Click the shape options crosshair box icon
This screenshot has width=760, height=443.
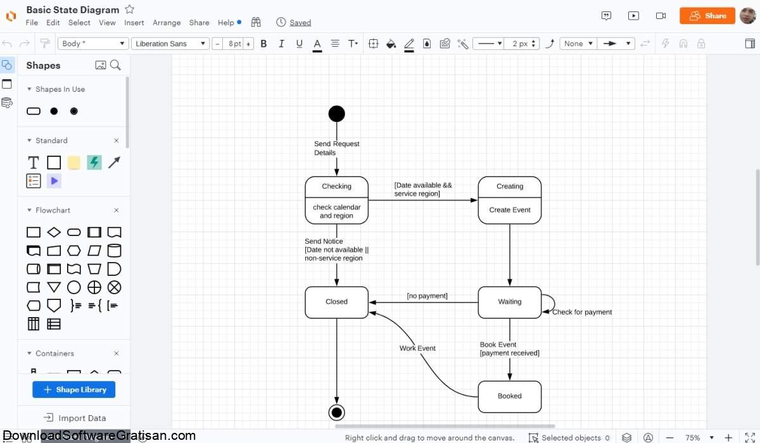tap(374, 44)
